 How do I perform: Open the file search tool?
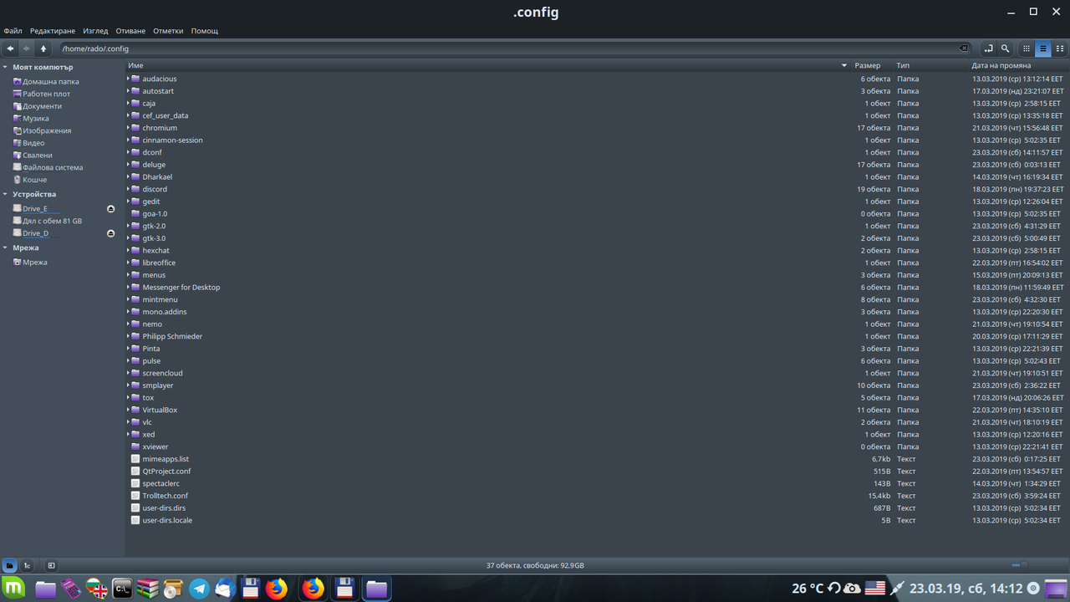[x=1006, y=48]
